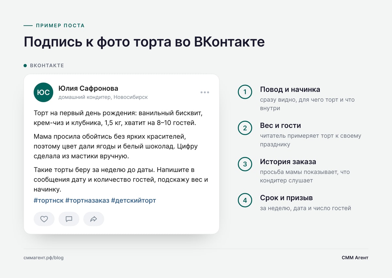
Task: Click the title Подпись к фото торта во ВКонтакте
Action: pyautogui.click(x=144, y=42)
